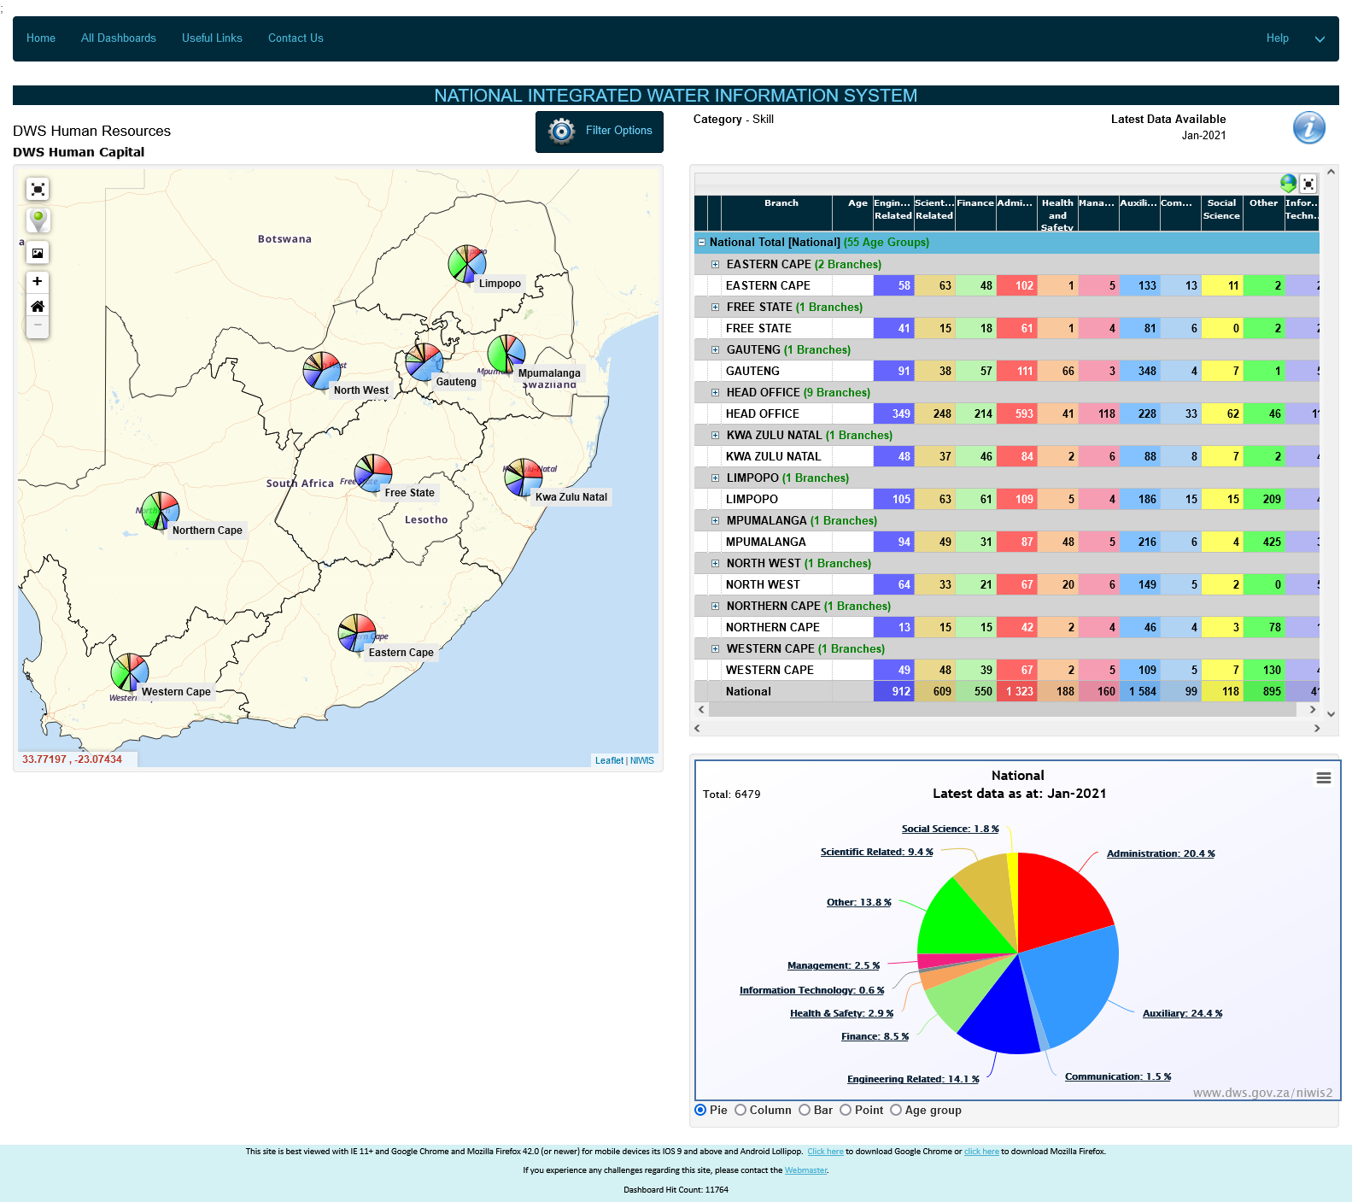Viewport: 1352px width, 1202px height.
Task: Select the Column chart radio button
Action: click(x=740, y=1110)
